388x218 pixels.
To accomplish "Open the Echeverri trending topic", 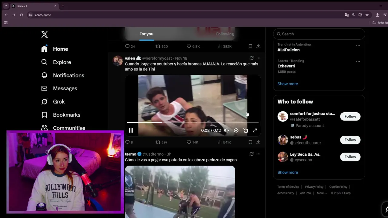I will point(286,66).
